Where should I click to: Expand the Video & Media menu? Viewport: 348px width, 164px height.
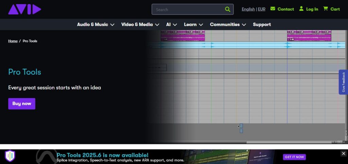[x=140, y=24]
